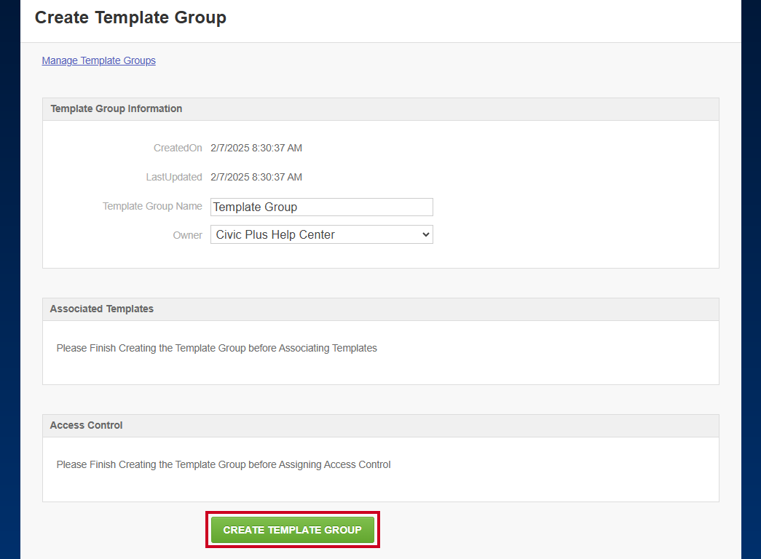Image resolution: width=761 pixels, height=559 pixels.
Task: Select the CreatedOn value 2/7/2025 8:30:37 AM
Action: [256, 148]
